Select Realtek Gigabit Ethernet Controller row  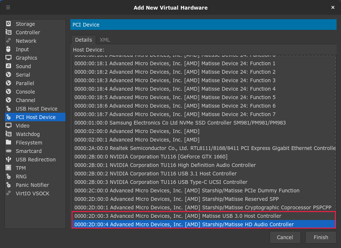coord(204,148)
